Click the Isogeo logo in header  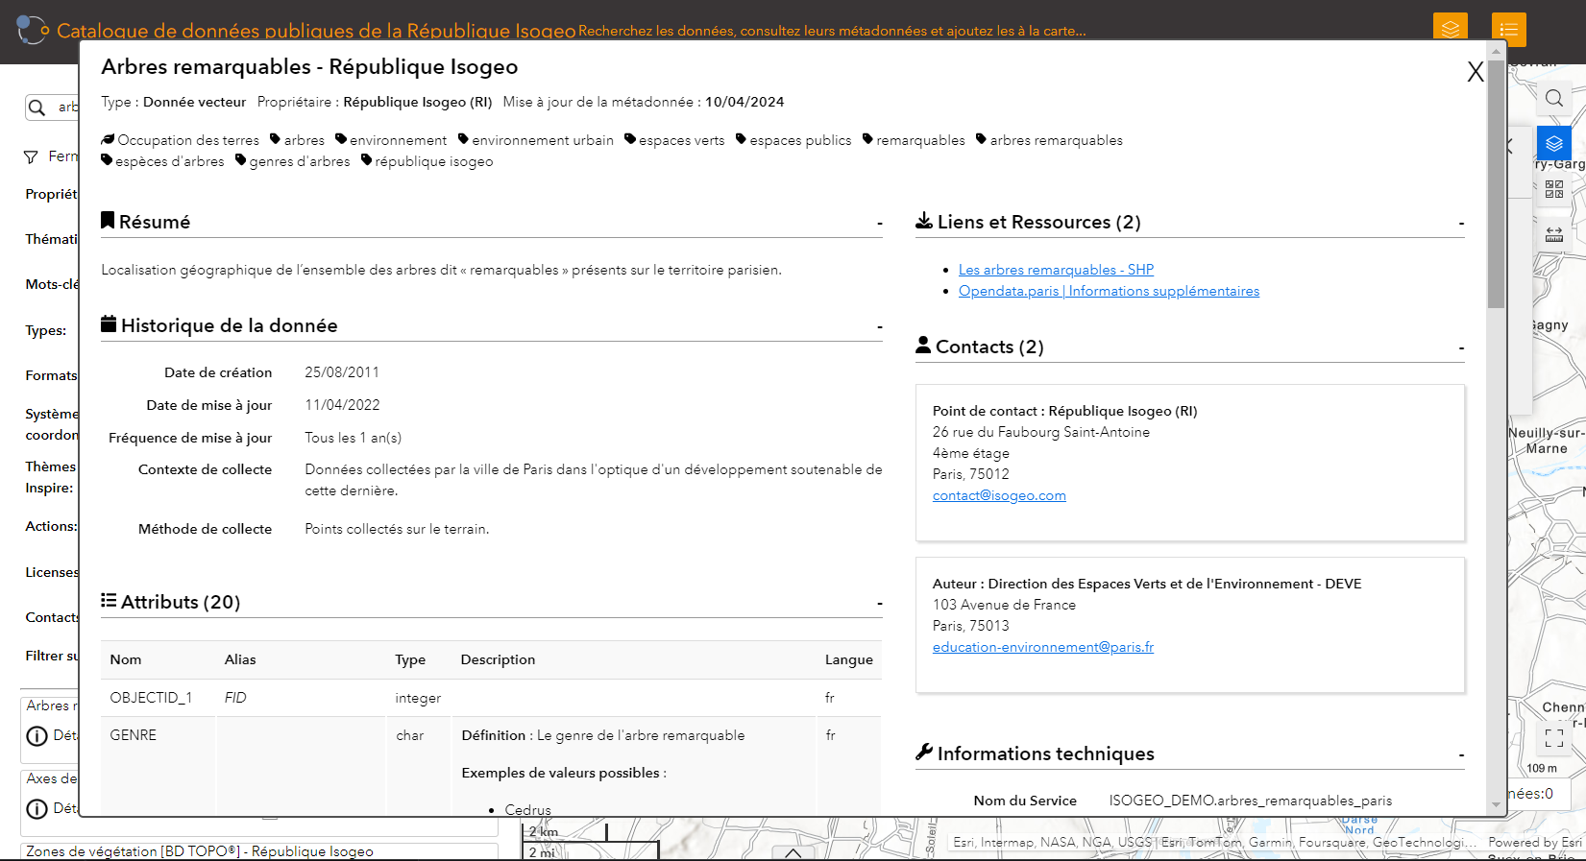[x=33, y=30]
